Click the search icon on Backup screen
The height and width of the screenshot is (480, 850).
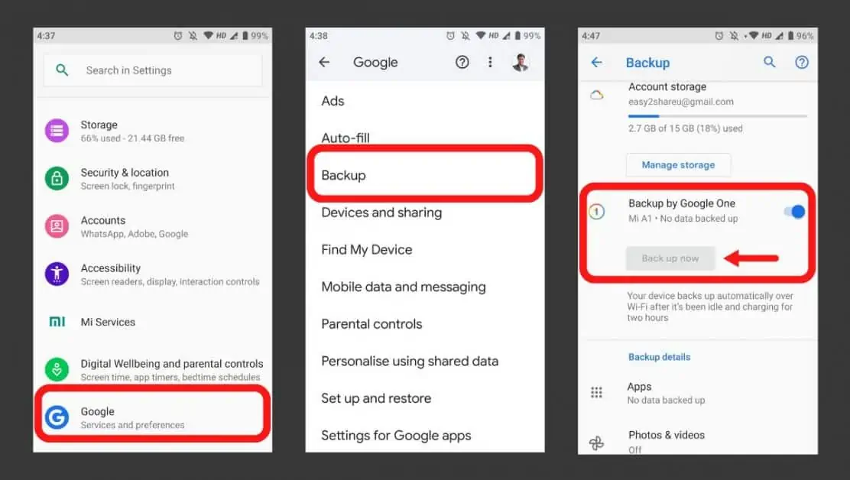coord(769,63)
